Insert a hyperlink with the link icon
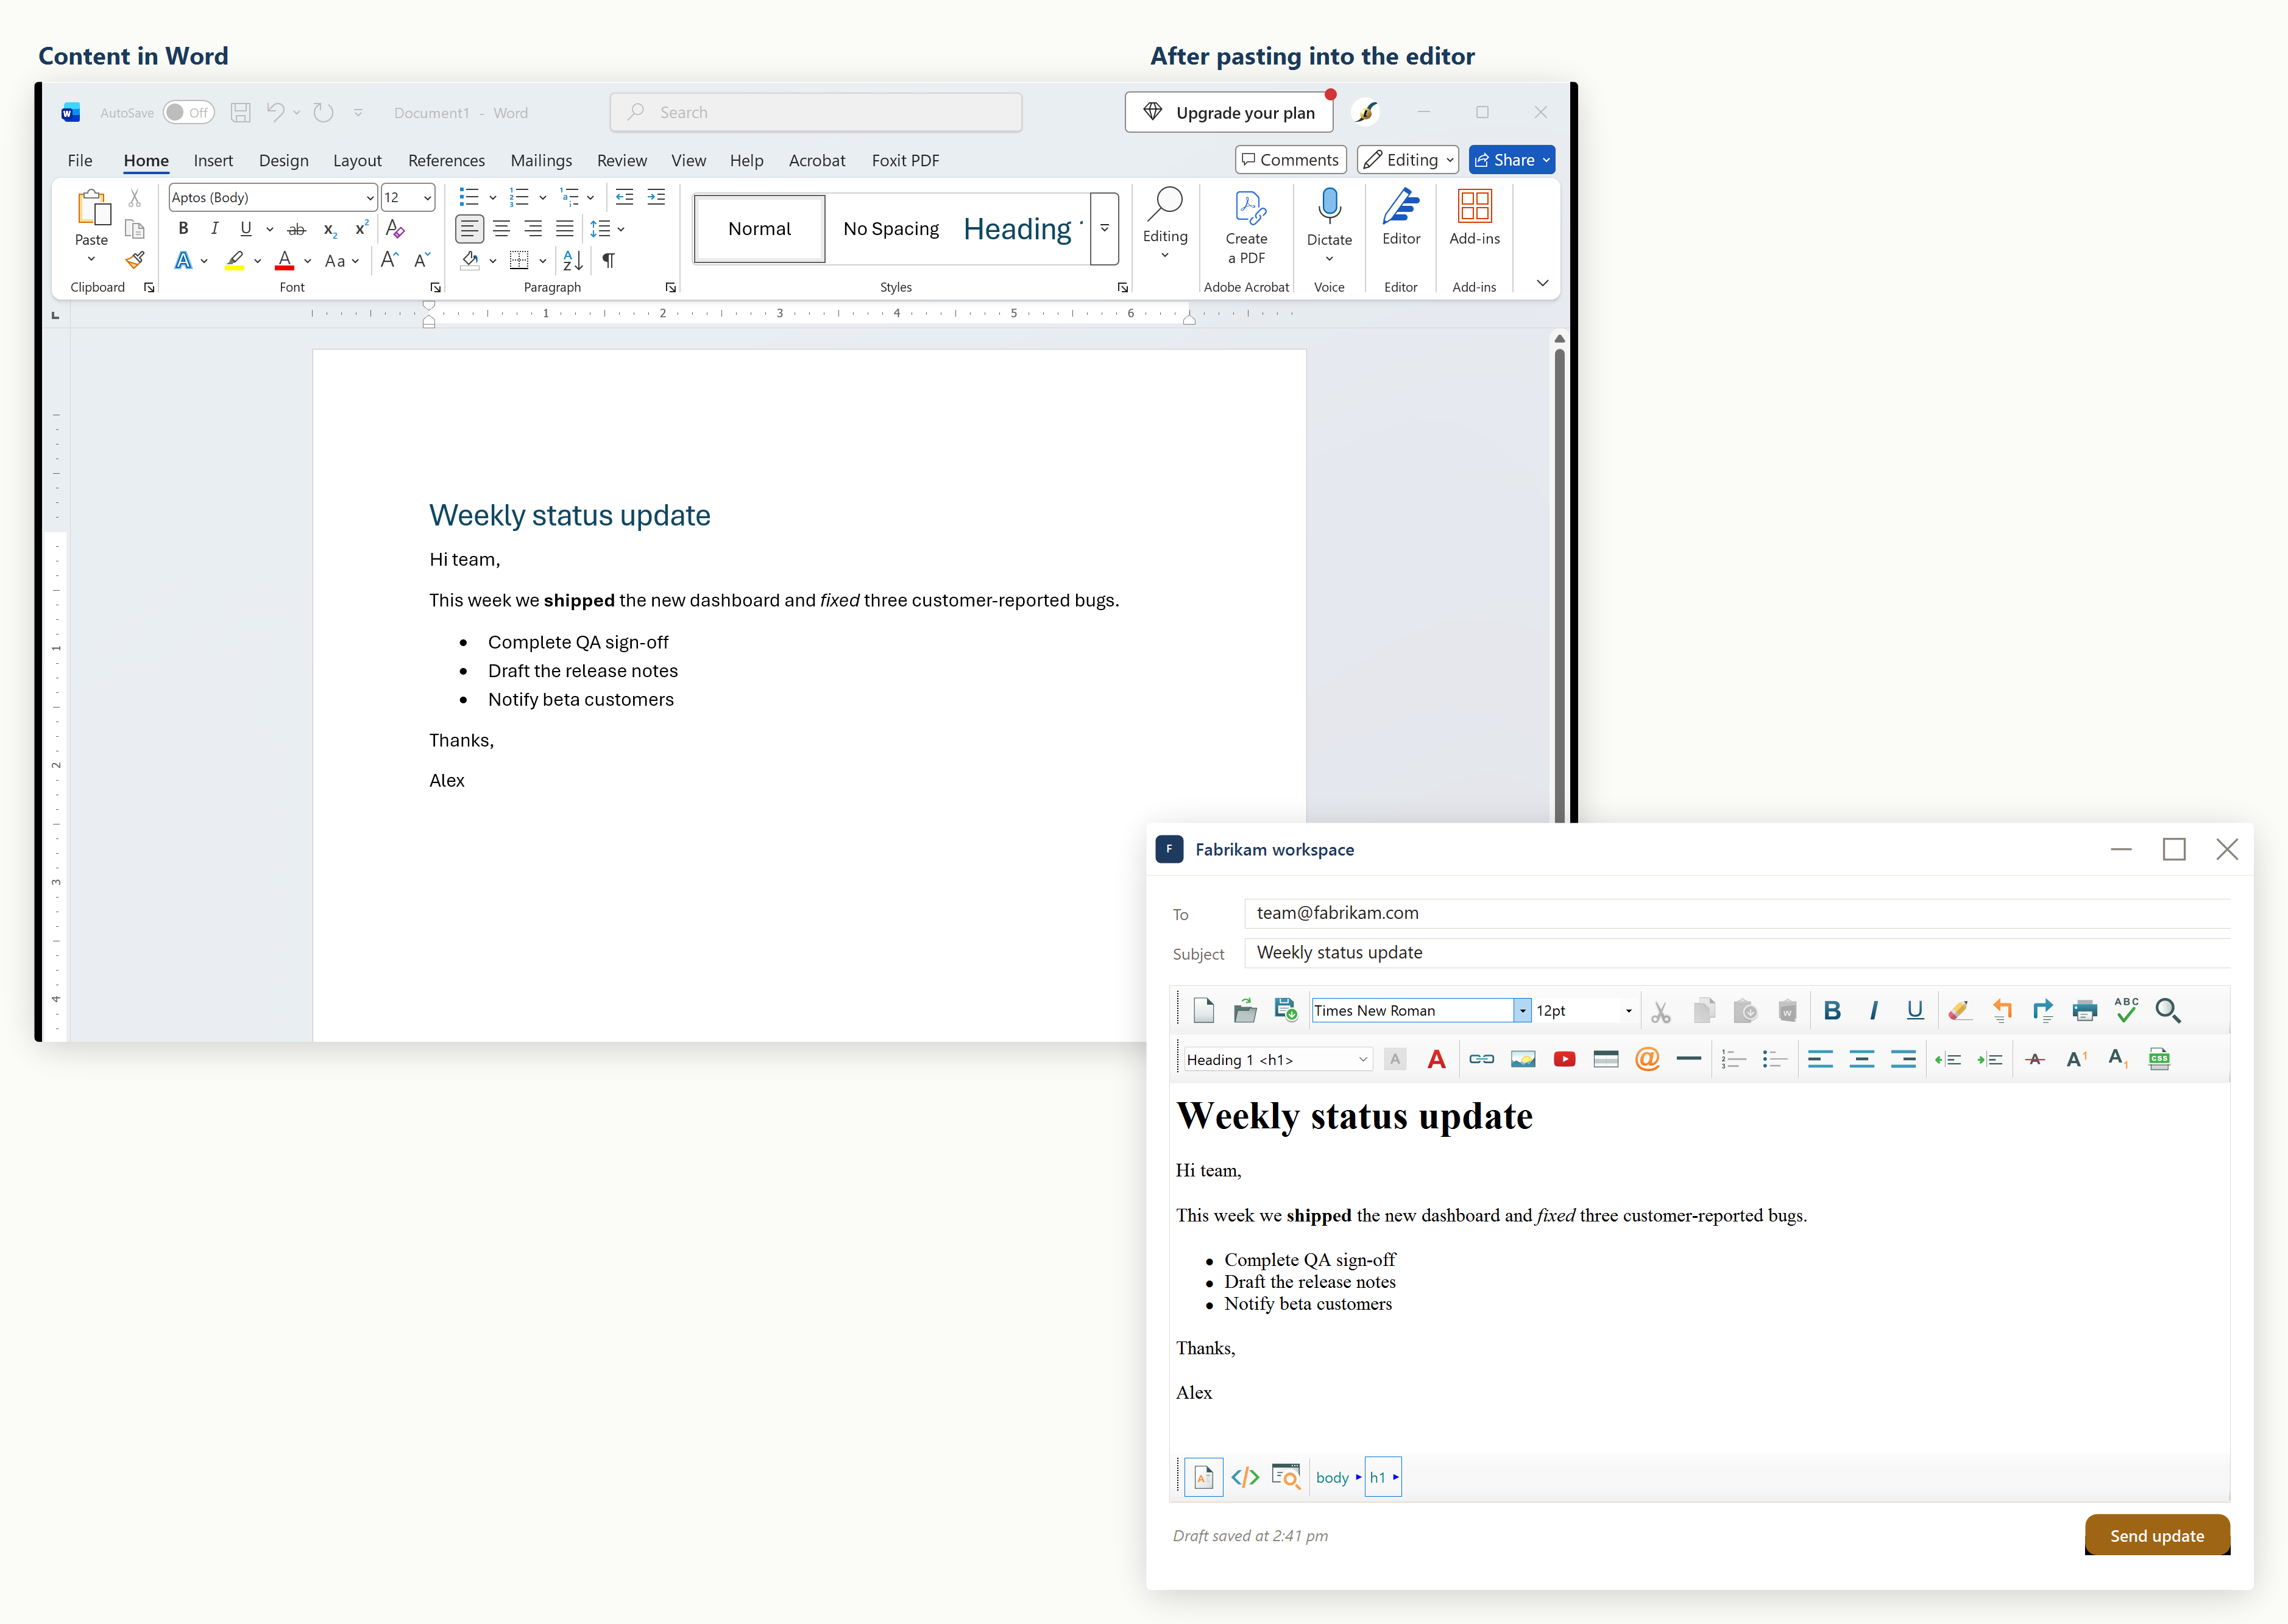The width and height of the screenshot is (2288, 1624). click(1482, 1059)
